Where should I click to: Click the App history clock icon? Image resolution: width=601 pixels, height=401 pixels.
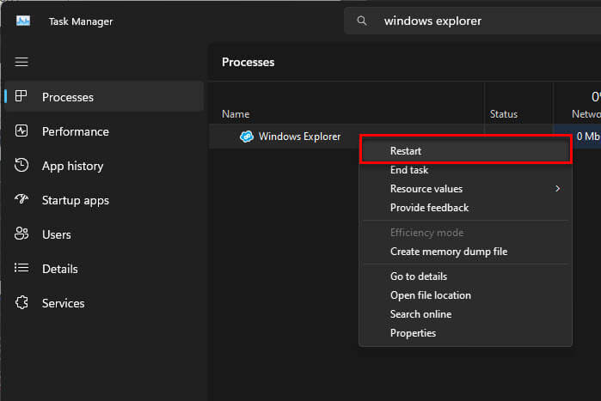[x=21, y=165]
